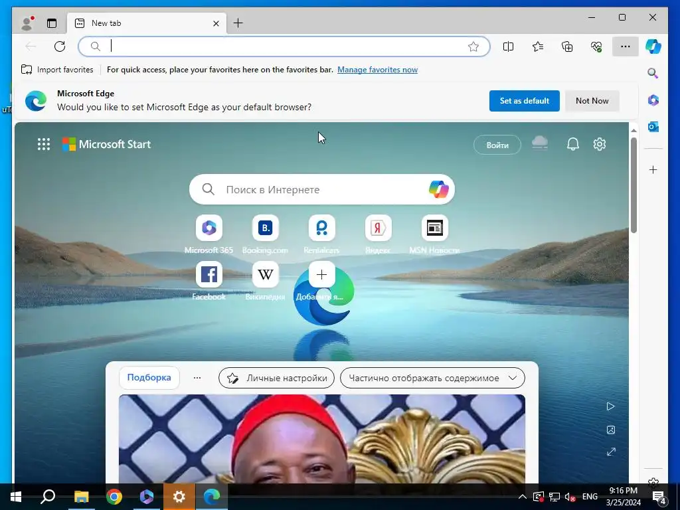Open a new tab with plus button
The height and width of the screenshot is (510, 680).
238,23
